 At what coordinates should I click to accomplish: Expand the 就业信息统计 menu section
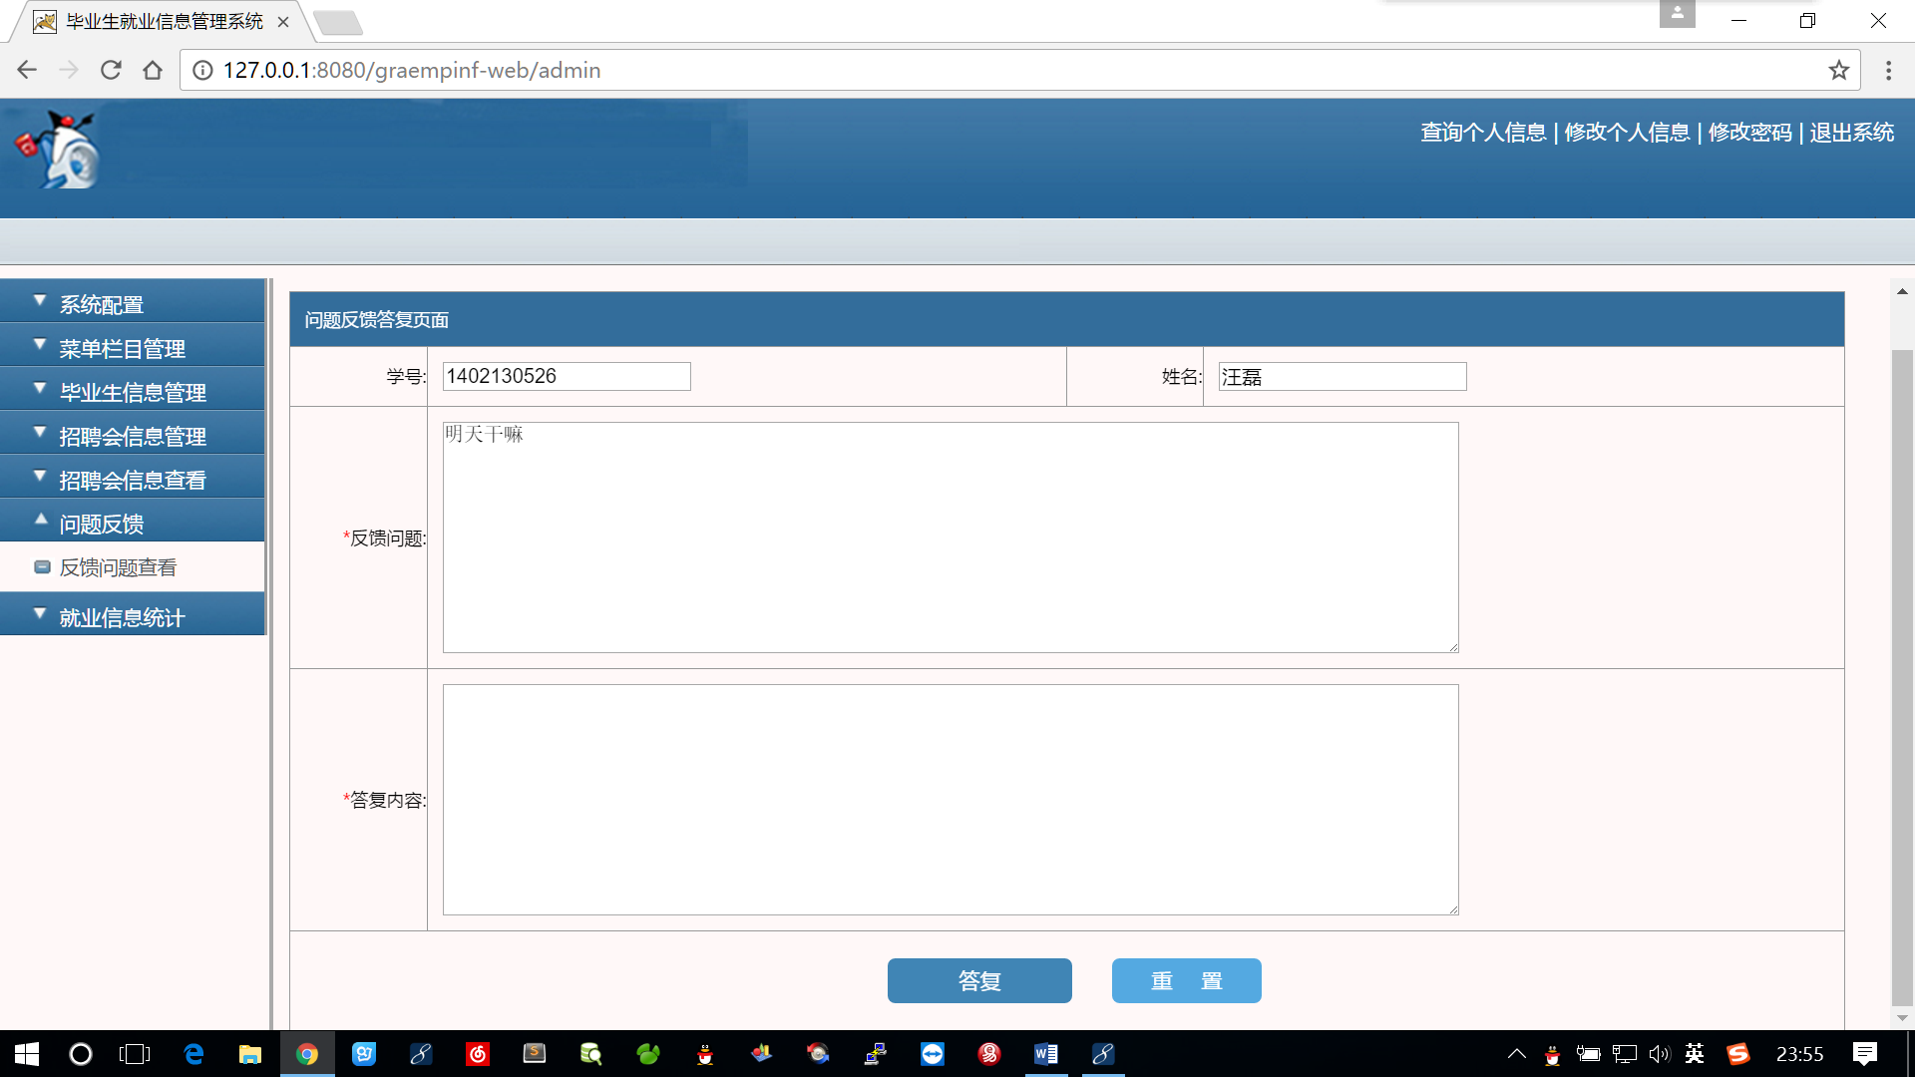coord(122,617)
